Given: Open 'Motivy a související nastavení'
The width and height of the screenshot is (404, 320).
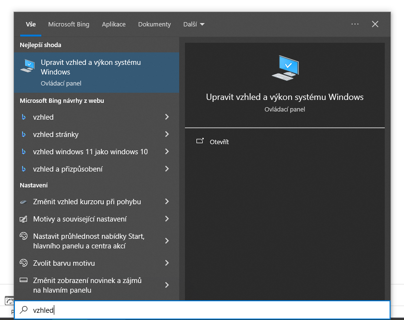Looking at the screenshot, I should tap(97, 219).
